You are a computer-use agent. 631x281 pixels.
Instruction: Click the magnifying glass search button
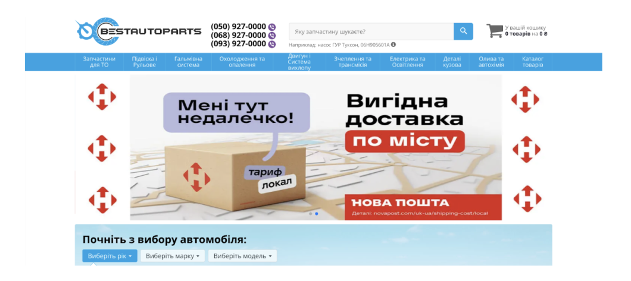click(x=463, y=31)
